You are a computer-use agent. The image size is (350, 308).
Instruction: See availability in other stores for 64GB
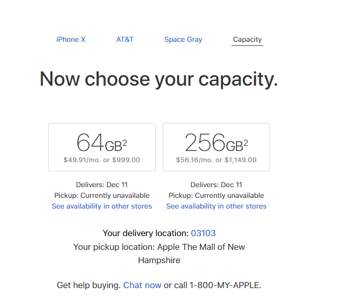pyautogui.click(x=102, y=206)
